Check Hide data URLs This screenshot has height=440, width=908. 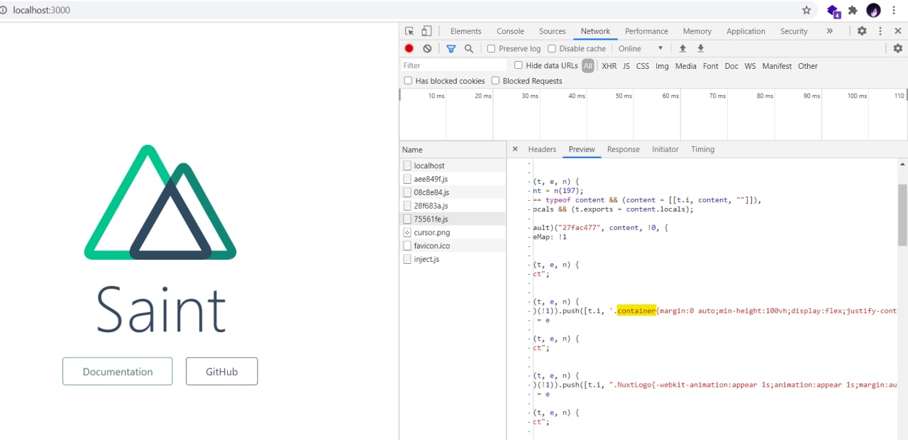pos(519,65)
